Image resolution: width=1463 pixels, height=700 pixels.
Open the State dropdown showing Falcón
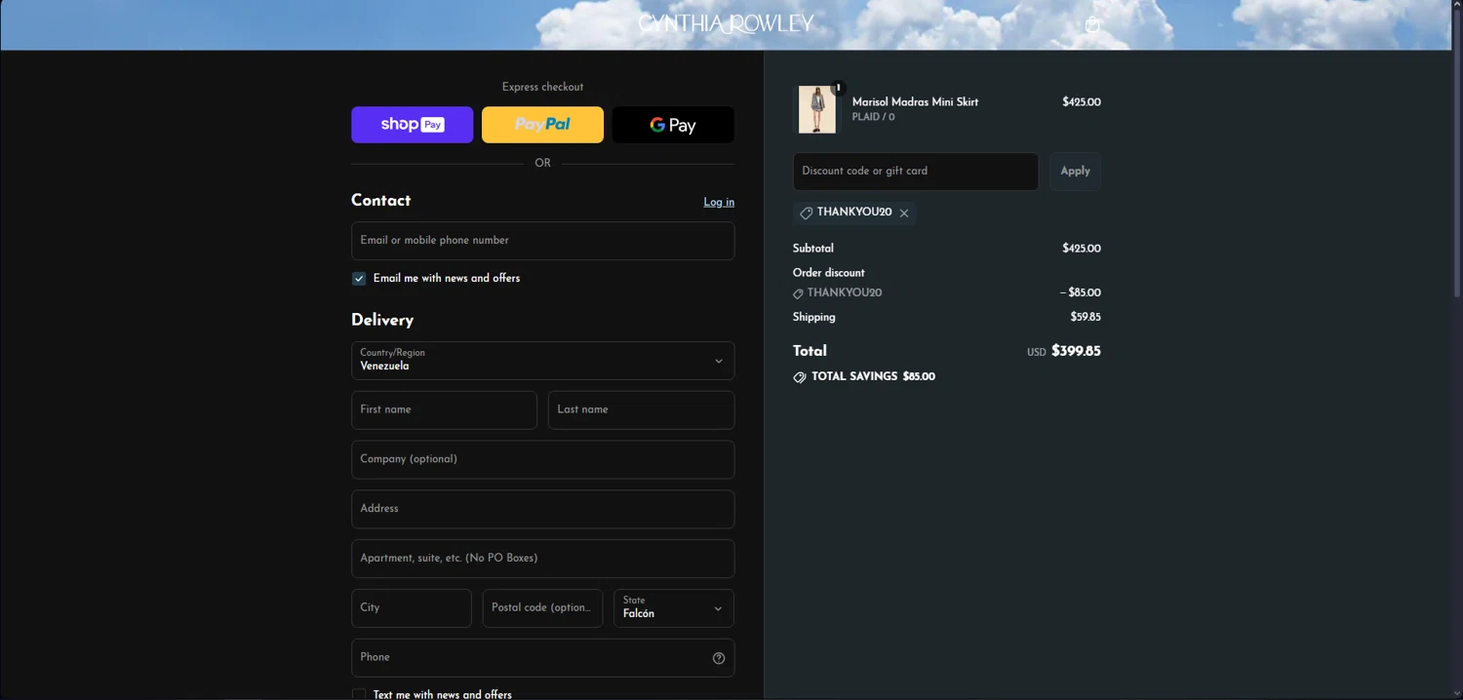tap(674, 608)
